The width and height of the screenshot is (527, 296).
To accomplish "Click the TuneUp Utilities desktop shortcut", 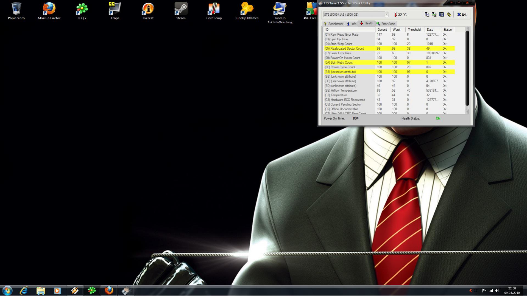I will coord(247,11).
